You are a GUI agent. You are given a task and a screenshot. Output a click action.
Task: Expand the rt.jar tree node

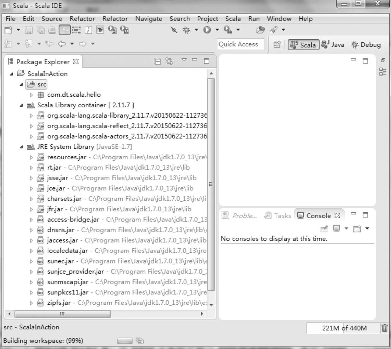pos(31,168)
